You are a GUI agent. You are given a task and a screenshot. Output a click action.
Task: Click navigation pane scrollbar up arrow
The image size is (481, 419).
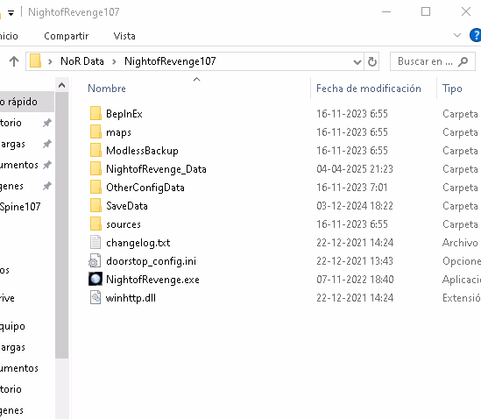tap(61, 85)
